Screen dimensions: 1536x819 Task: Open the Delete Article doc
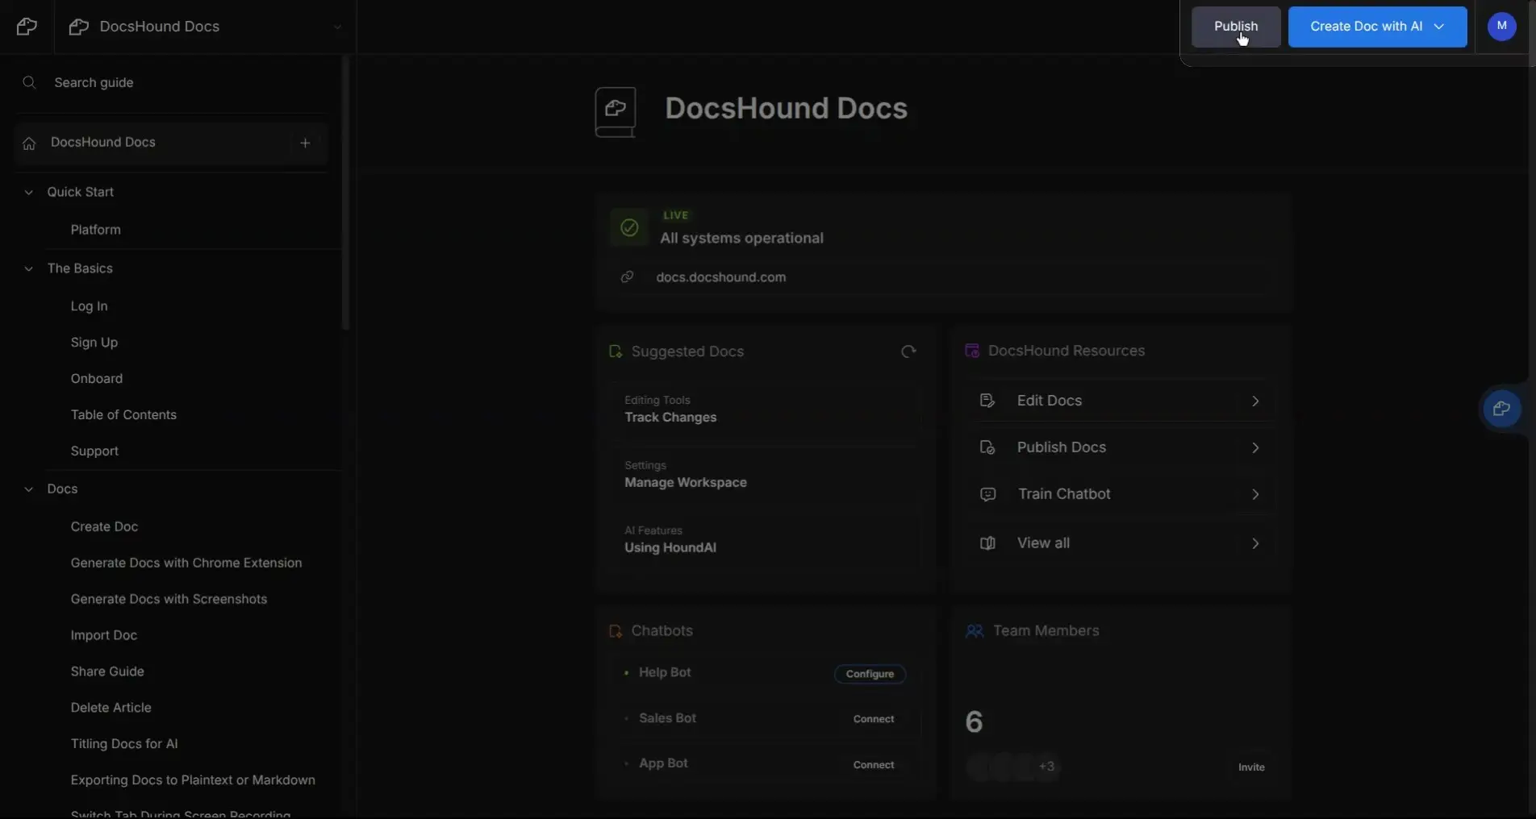(111, 708)
